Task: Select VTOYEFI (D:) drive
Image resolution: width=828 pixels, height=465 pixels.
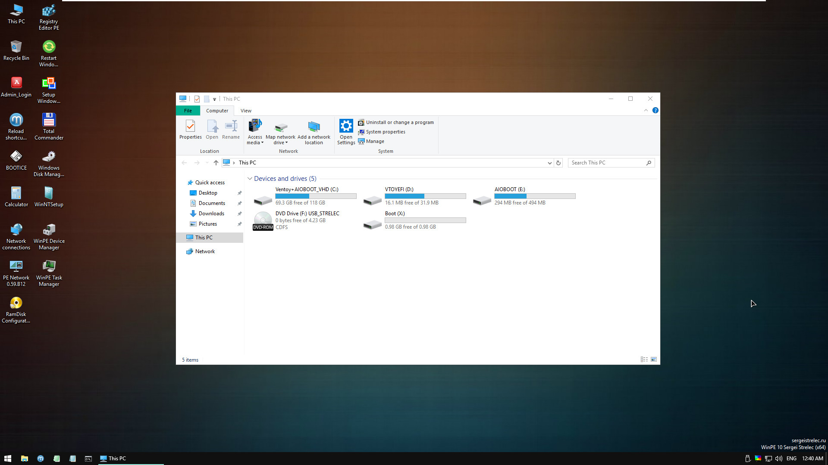Action: click(x=414, y=196)
